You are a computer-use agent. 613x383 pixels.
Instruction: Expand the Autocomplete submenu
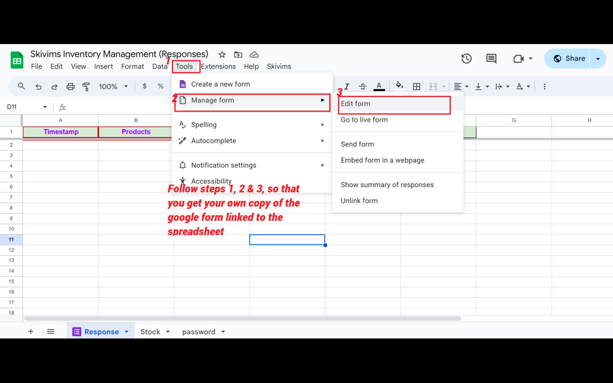tap(252, 141)
